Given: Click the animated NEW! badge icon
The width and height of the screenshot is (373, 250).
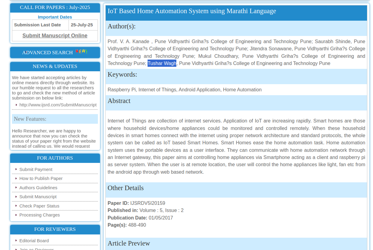Looking at the screenshot, I should coord(81,51).
